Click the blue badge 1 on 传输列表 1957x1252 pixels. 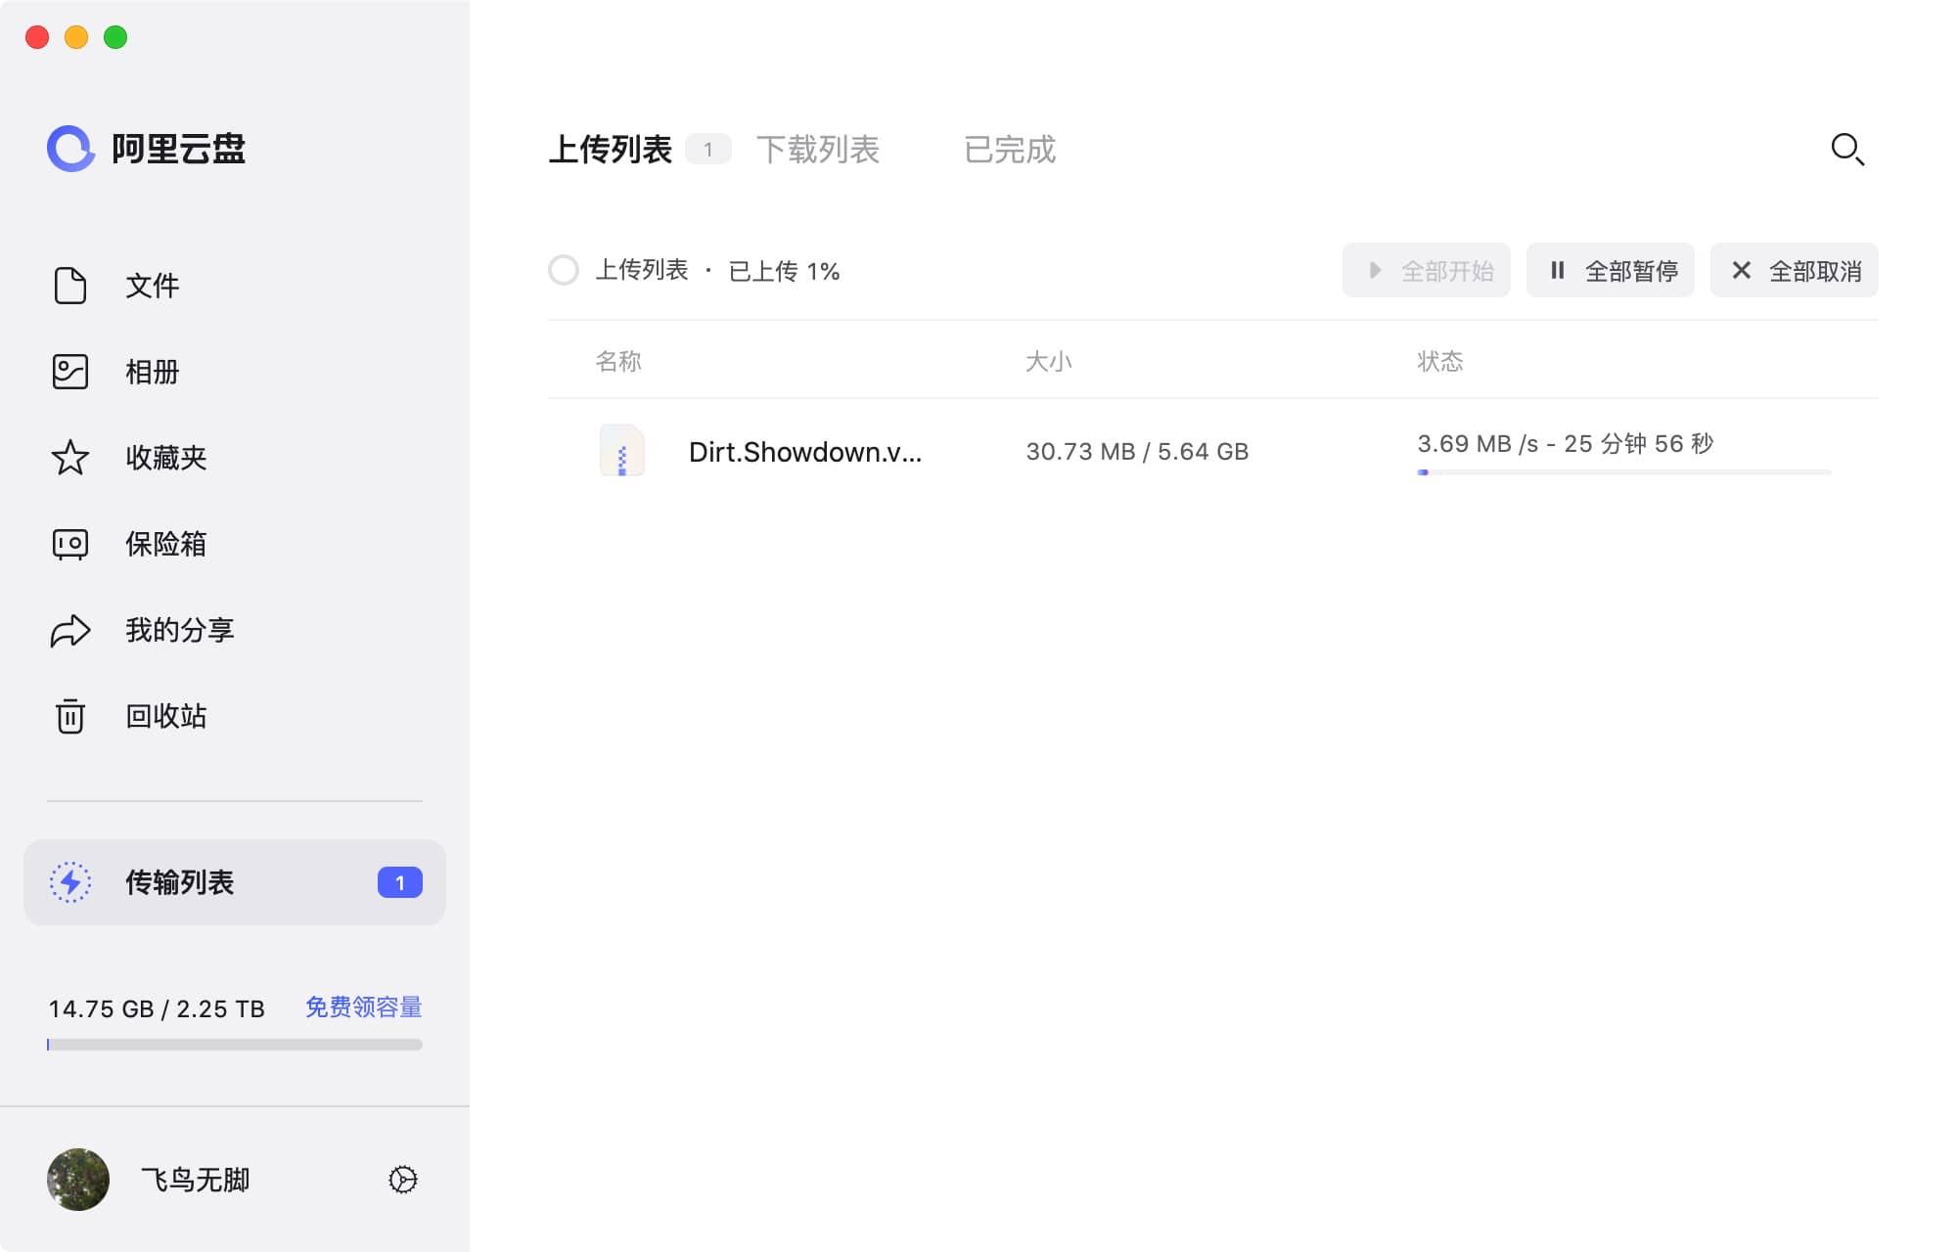(400, 882)
